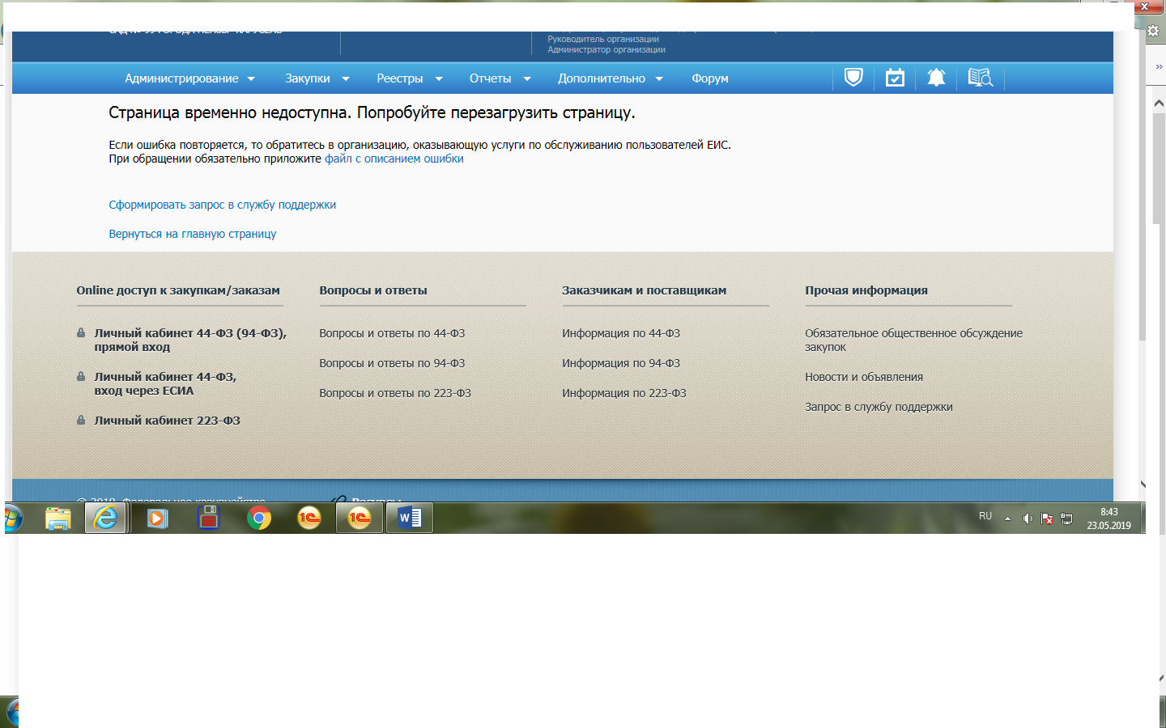This screenshot has height=728, width=1166.
Task: Click the Internet Explorer taskbar icon
Action: (106, 518)
